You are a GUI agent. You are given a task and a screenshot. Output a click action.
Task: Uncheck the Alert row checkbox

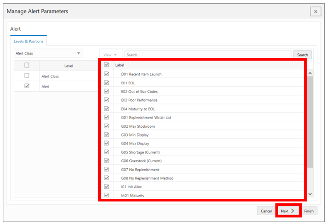(26, 86)
